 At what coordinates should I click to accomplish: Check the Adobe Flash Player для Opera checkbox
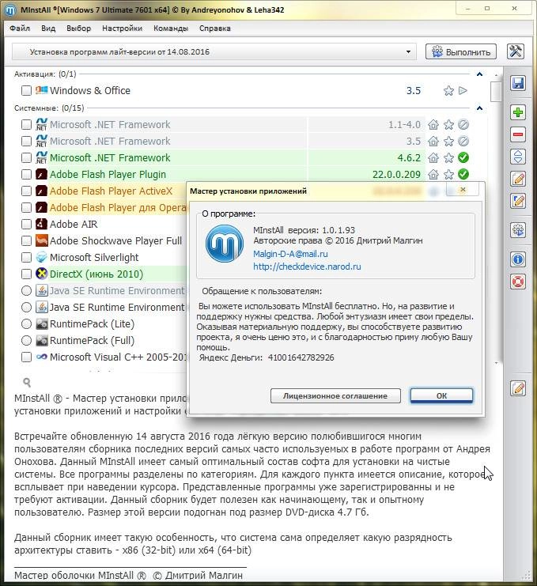(x=26, y=207)
